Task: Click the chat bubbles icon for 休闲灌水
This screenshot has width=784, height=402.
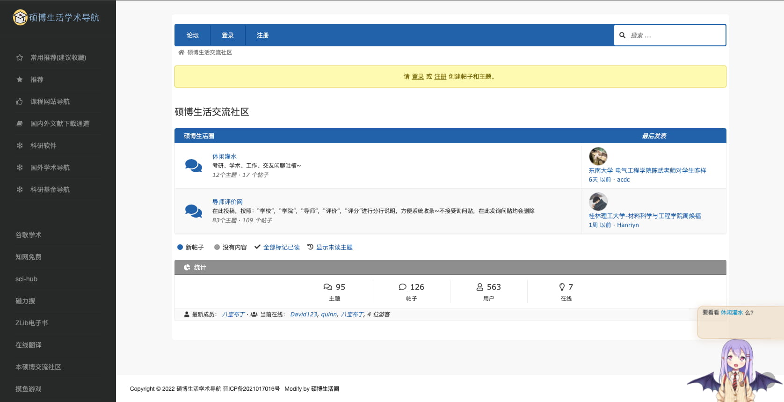Action: 194,166
